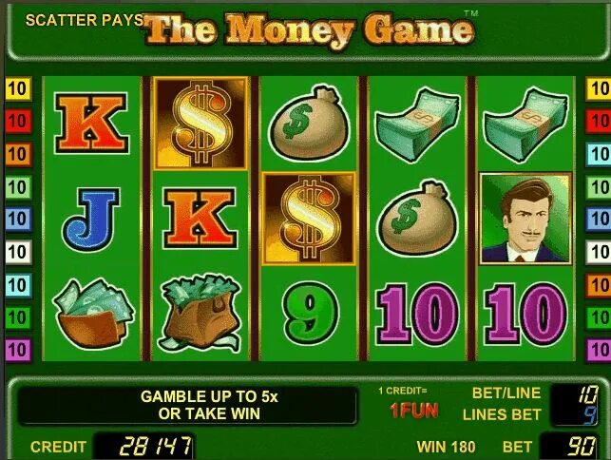
Task: Click the 1FUN credit denomination label
Action: [414, 411]
